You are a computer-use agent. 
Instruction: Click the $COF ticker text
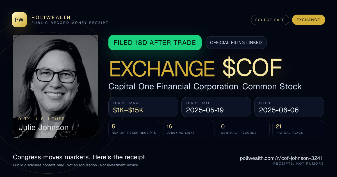click(252, 68)
